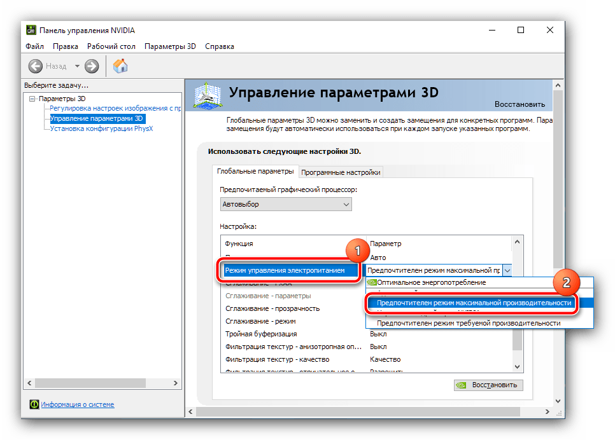Click main panel horizontal scroll right arrow
The width and height of the screenshot is (615, 440).
click(x=548, y=411)
